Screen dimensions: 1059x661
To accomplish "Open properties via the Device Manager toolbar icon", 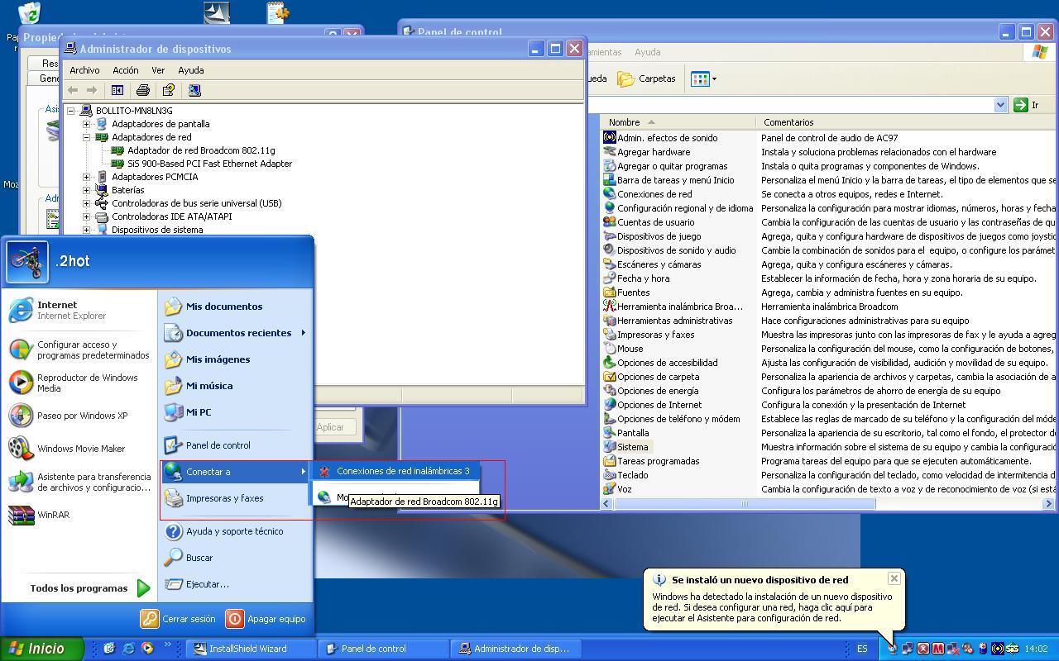I will tap(168, 90).
